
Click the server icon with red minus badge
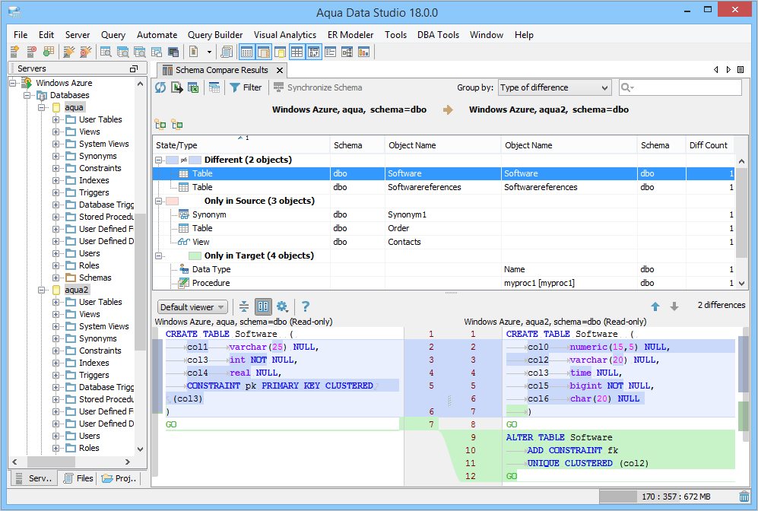pos(31,52)
